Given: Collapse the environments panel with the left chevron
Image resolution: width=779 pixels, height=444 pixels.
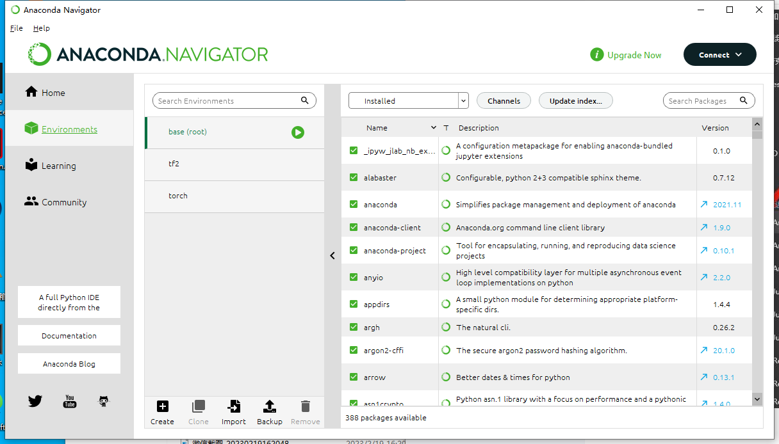Looking at the screenshot, I should point(332,256).
